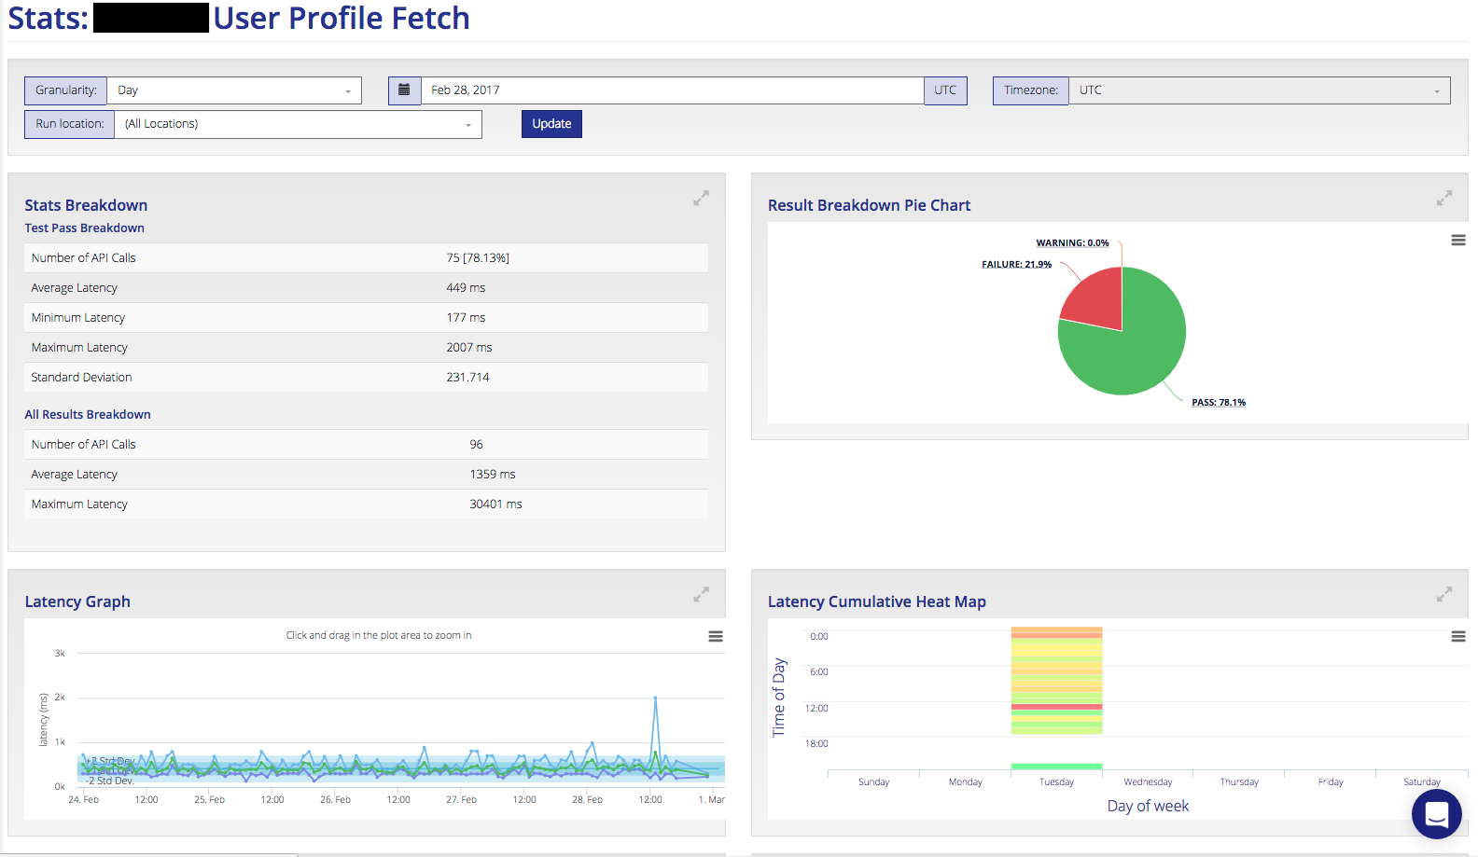Expand the Result Breakdown Pie Chart panel
Screen dimensions: 1478x857
[x=1444, y=199]
